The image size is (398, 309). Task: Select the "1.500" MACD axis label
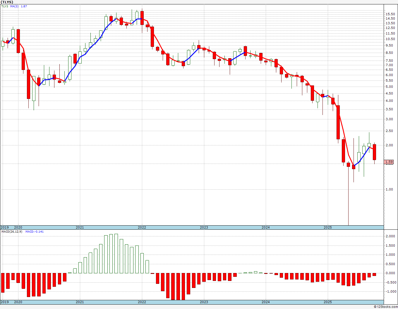coord(390,246)
